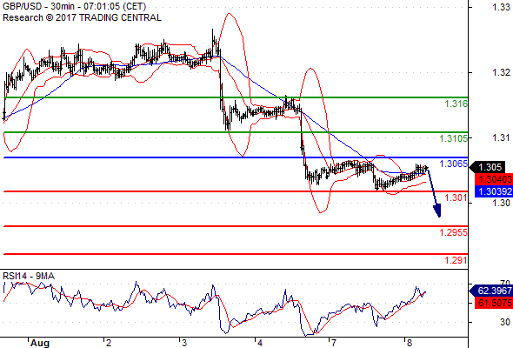Click the 30 level on RSI axis
The width and height of the screenshot is (513, 348).
[505, 322]
